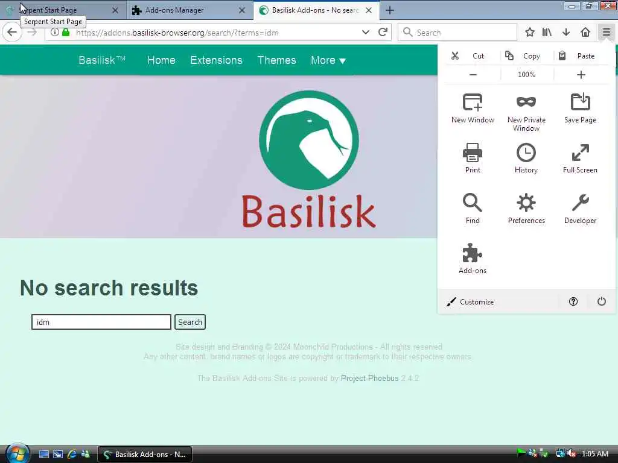Zoom out with the minus button
This screenshot has width=618, height=463.
pyautogui.click(x=473, y=74)
